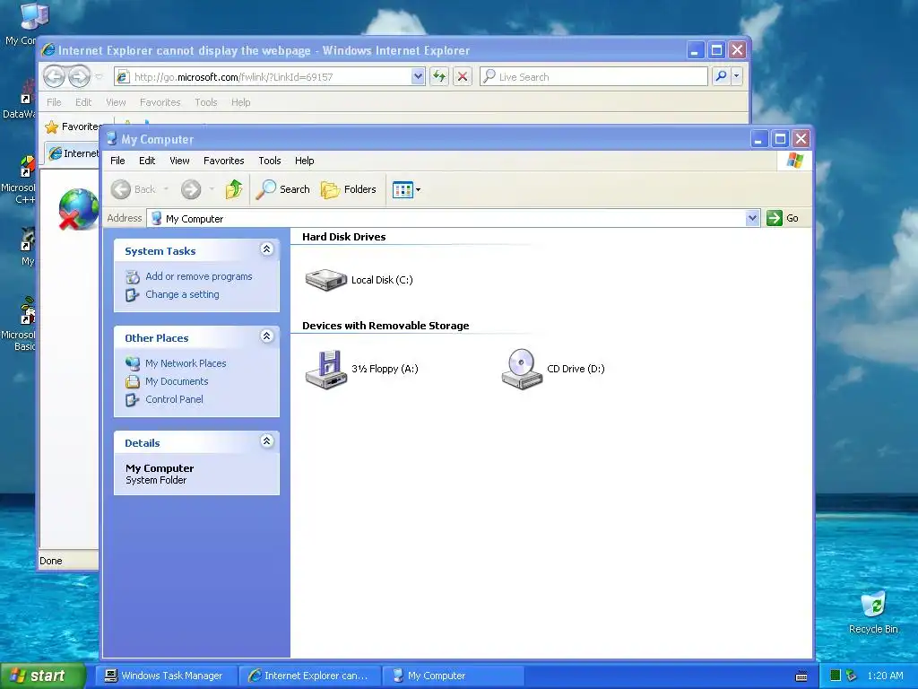Click the tray icon next to the clock

852,676
